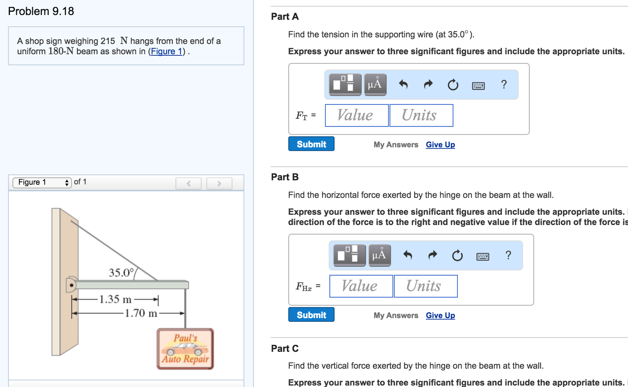
Task: Click the previous figure arrow
Action: tap(189, 183)
